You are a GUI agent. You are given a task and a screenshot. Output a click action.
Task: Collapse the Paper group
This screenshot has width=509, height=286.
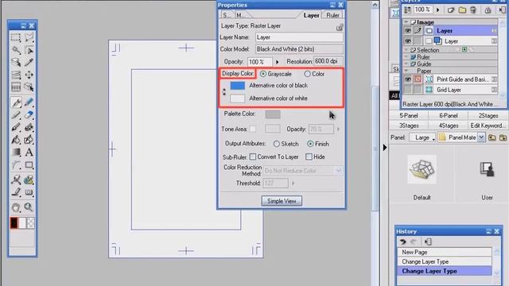click(x=406, y=71)
